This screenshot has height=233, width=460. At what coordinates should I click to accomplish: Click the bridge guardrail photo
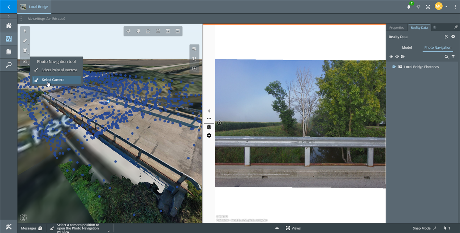pyautogui.click(x=300, y=124)
